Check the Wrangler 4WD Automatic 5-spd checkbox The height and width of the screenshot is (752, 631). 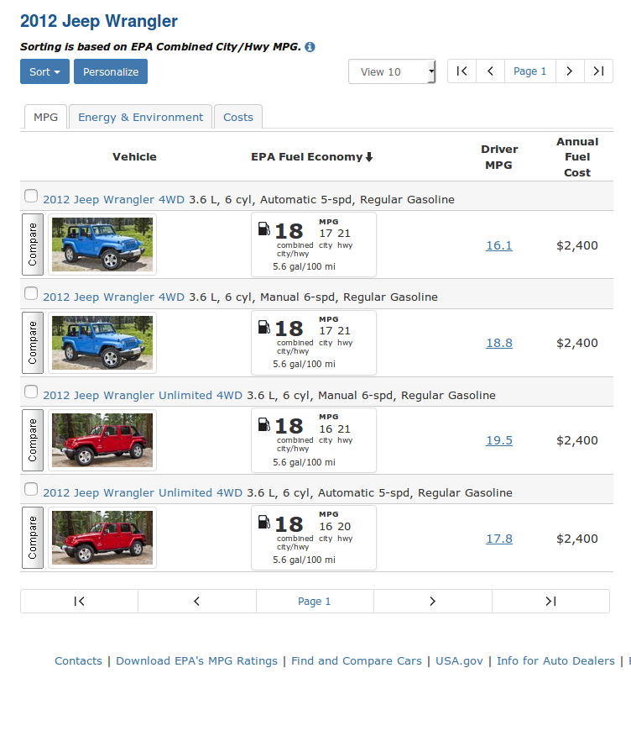(31, 196)
